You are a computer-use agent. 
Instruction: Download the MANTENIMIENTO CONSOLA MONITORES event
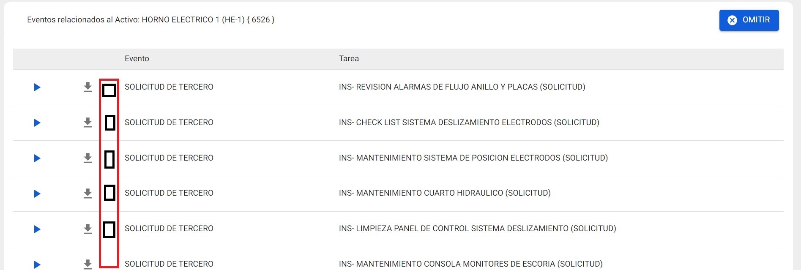point(87,264)
